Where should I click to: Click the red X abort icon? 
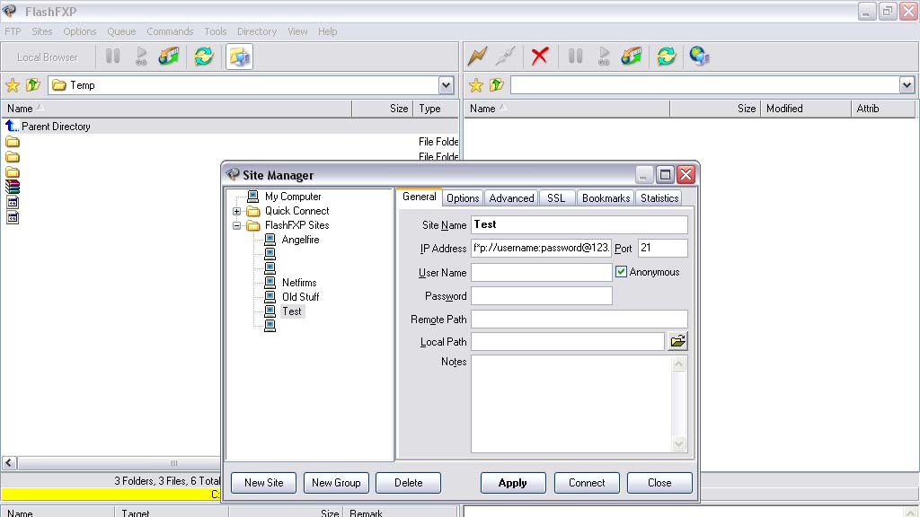pyautogui.click(x=539, y=57)
